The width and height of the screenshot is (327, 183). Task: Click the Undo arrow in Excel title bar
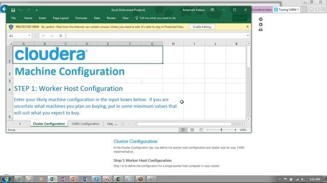point(20,10)
